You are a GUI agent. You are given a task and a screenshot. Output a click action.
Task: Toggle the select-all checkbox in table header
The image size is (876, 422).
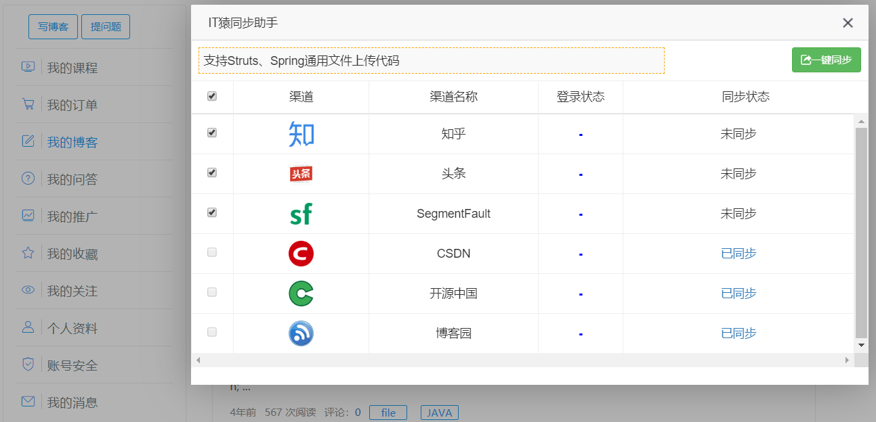[212, 97]
